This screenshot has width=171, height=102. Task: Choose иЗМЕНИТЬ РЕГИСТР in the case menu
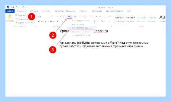[x=81, y=36]
